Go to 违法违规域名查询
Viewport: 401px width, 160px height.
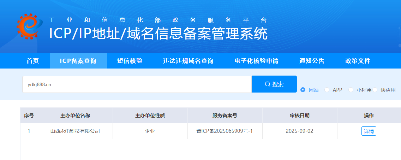[188, 61]
